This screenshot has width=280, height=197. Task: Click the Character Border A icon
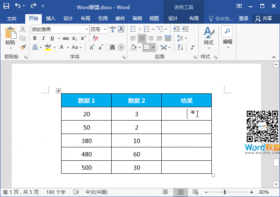point(121,29)
